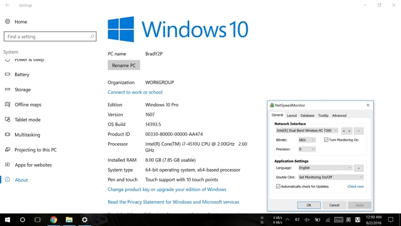Launch Google Chrome from taskbar

click(x=54, y=219)
